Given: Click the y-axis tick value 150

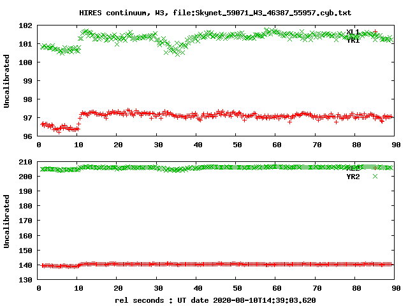Looking at the screenshot, I should (25, 251).
